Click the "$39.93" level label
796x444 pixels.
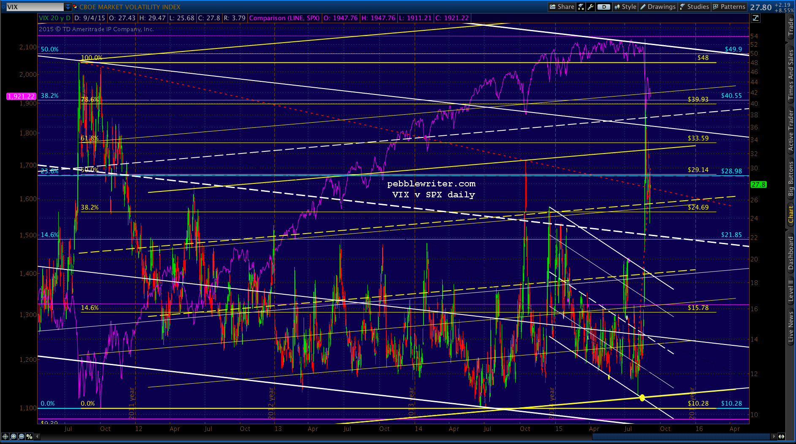tap(698, 100)
